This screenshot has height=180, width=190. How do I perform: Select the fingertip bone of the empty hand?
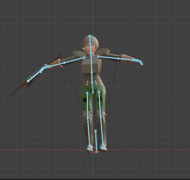pos(142,64)
